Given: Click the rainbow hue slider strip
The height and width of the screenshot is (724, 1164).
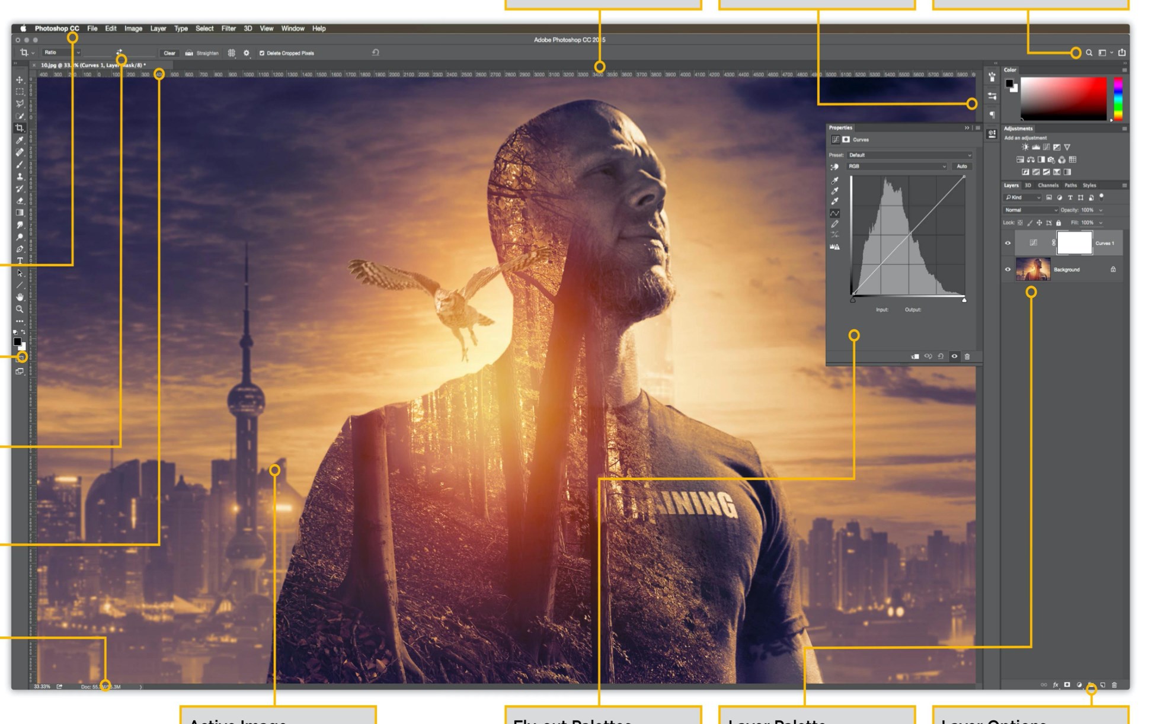Looking at the screenshot, I should (1118, 99).
